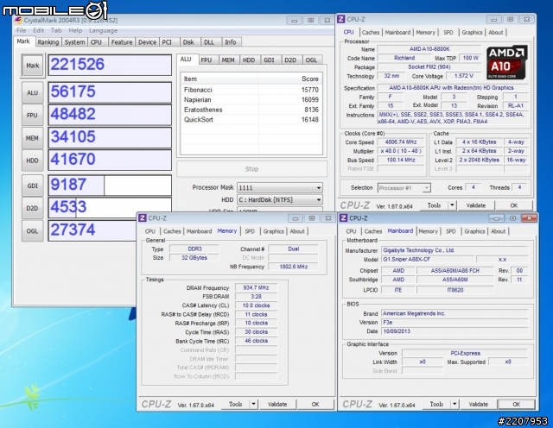Open the Info tab in CrystalMark
The width and height of the screenshot is (553, 428).
coord(231,42)
